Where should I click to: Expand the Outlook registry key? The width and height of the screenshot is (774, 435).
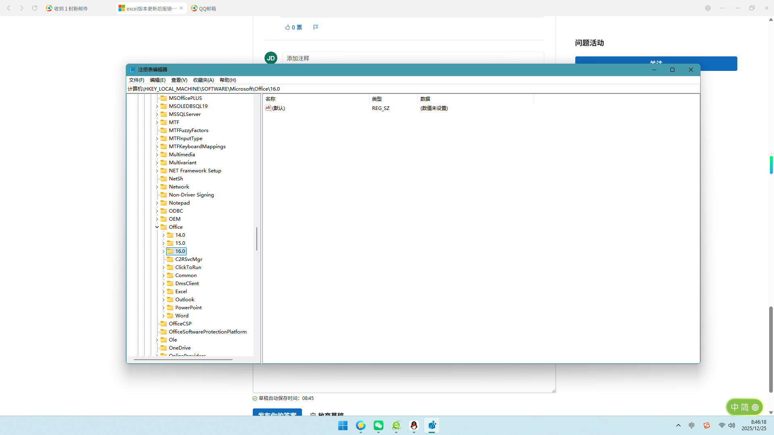point(163,300)
